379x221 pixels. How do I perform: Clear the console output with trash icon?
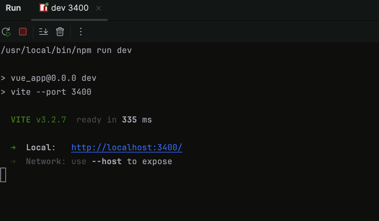[x=60, y=32]
